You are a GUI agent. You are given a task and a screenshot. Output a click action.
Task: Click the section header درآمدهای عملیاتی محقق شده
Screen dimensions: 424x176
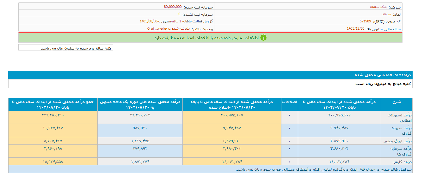(x=383, y=75)
